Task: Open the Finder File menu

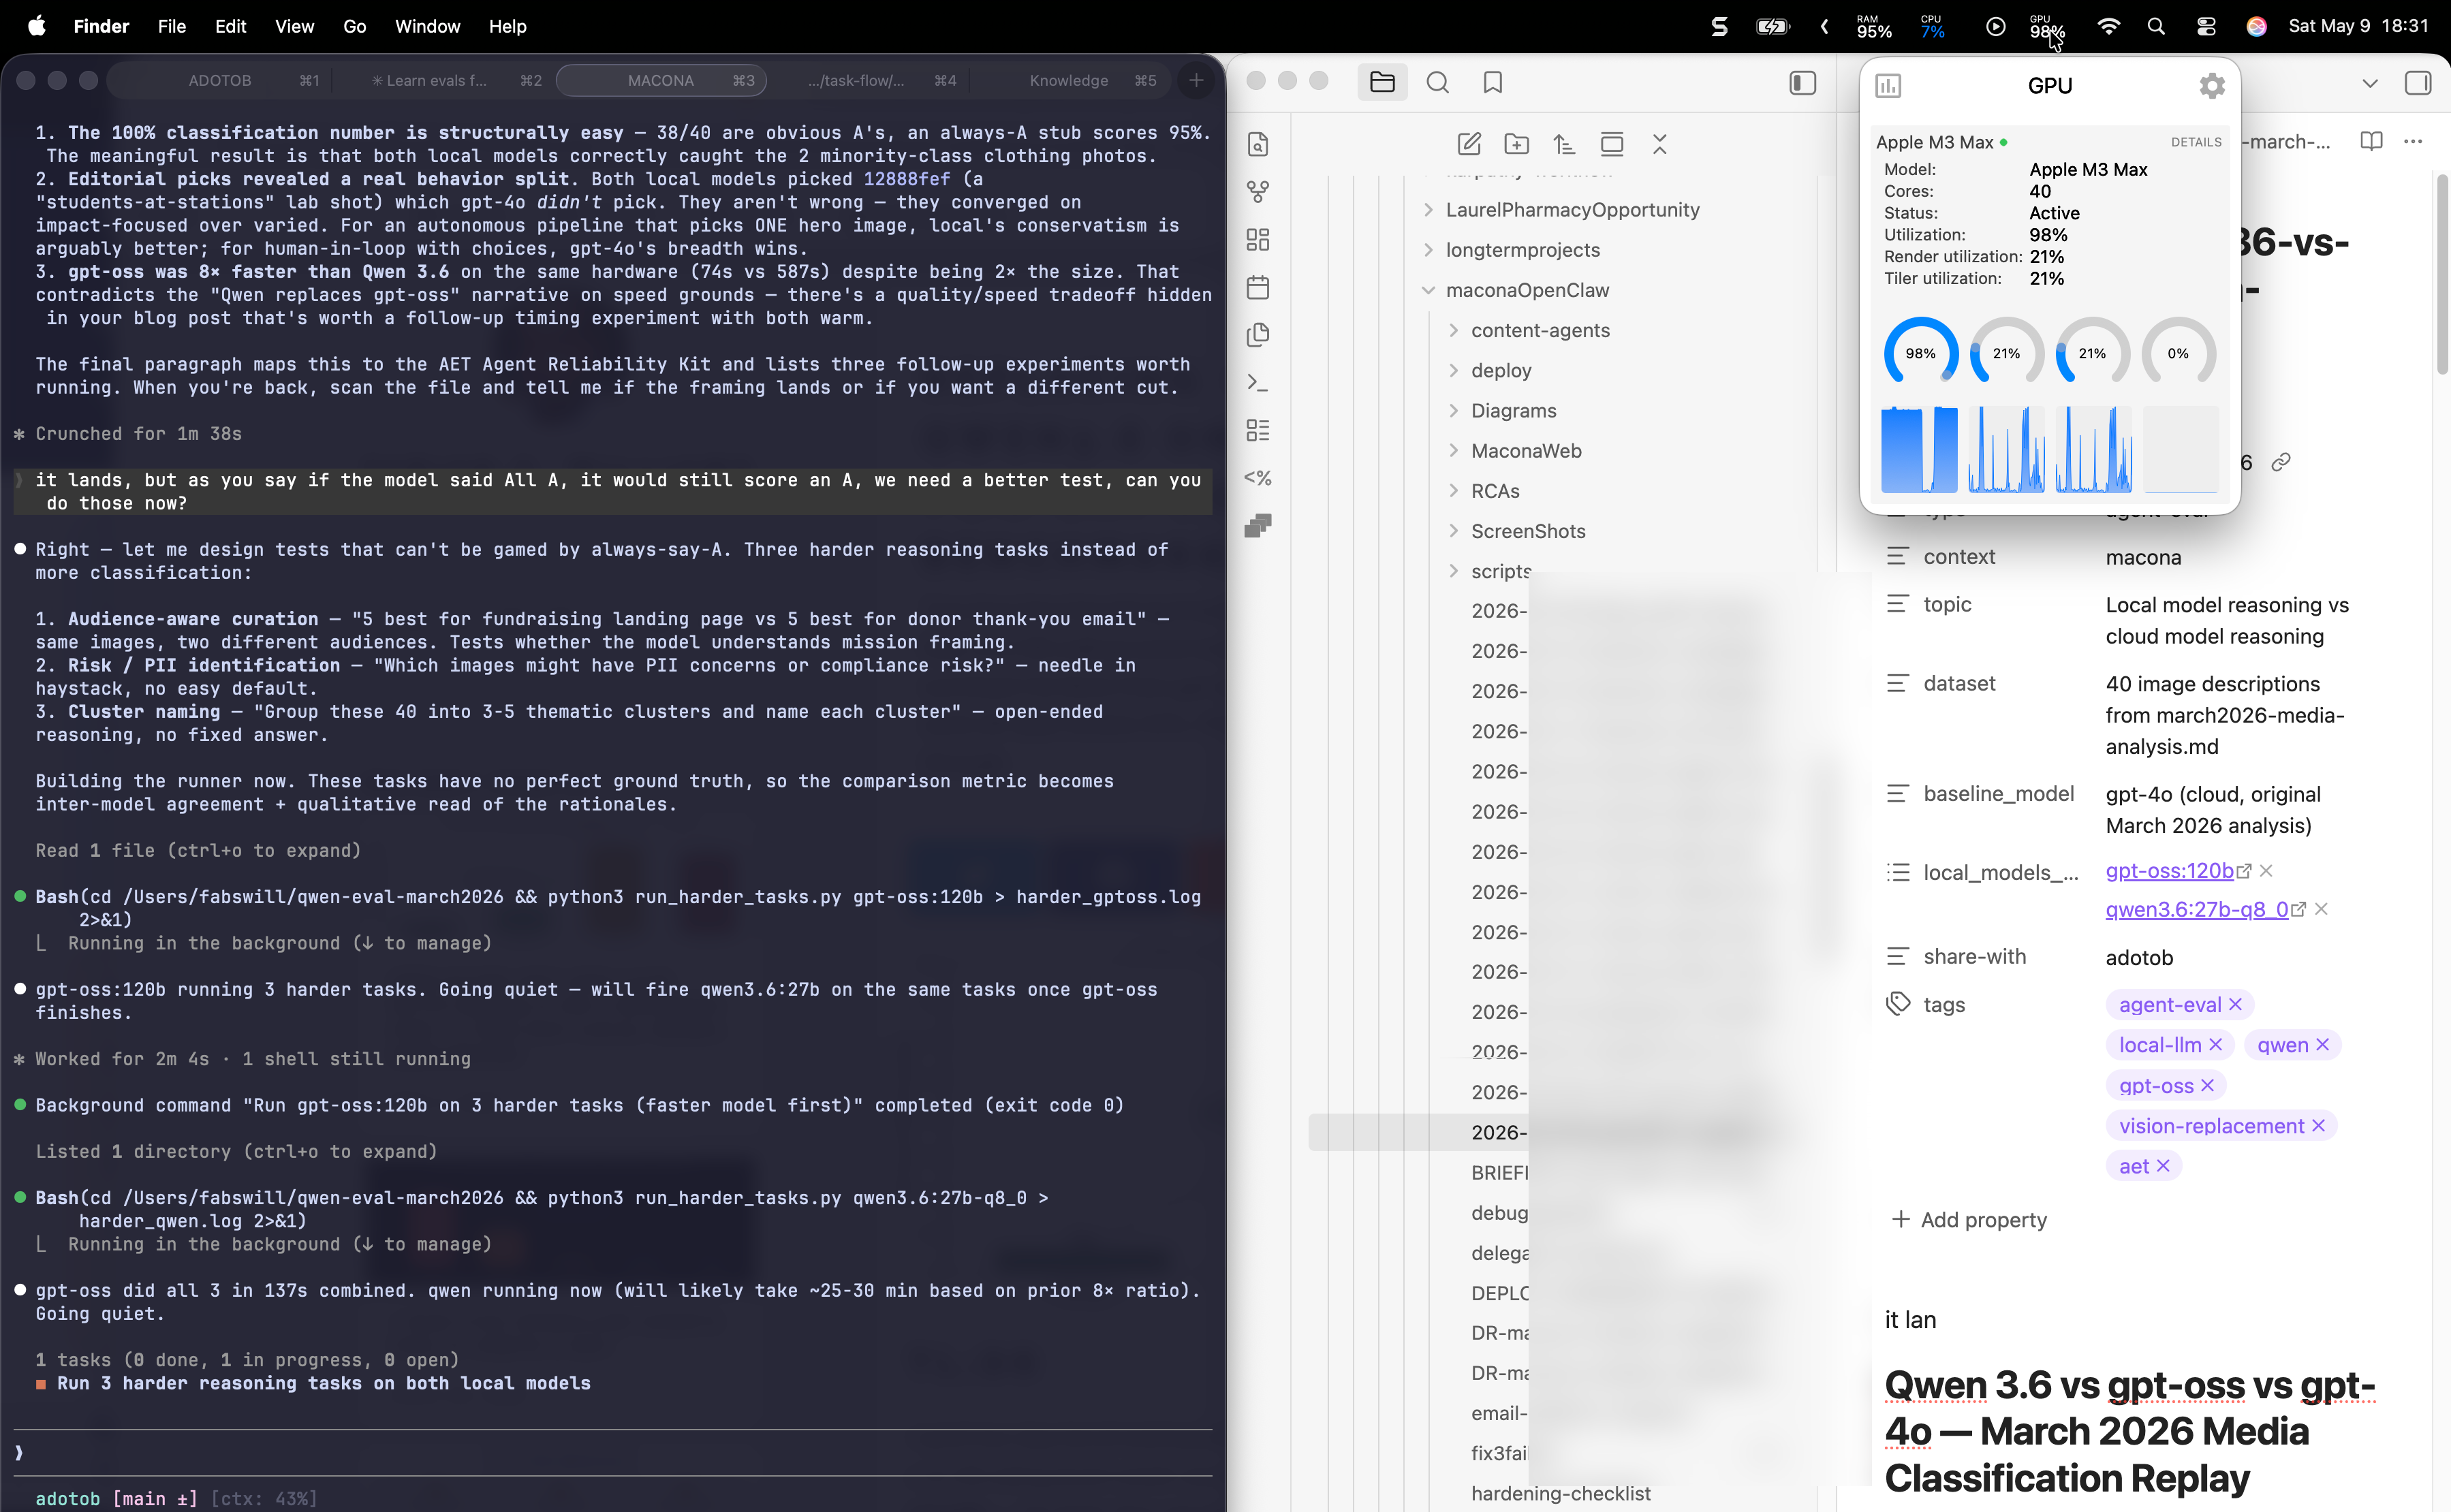Action: pos(171,26)
